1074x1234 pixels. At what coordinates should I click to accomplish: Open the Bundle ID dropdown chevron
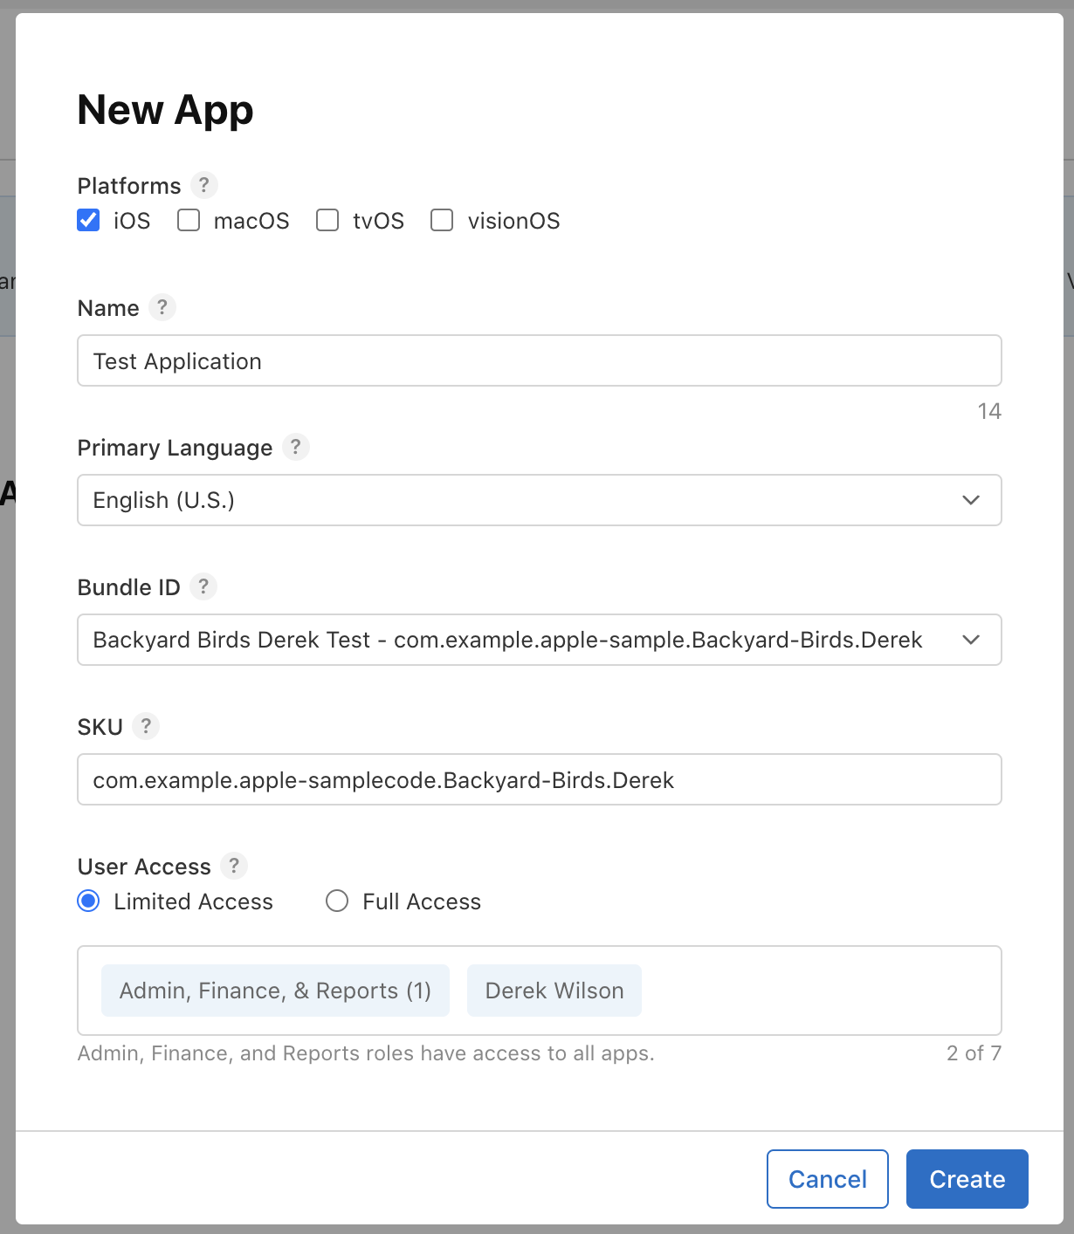971,640
